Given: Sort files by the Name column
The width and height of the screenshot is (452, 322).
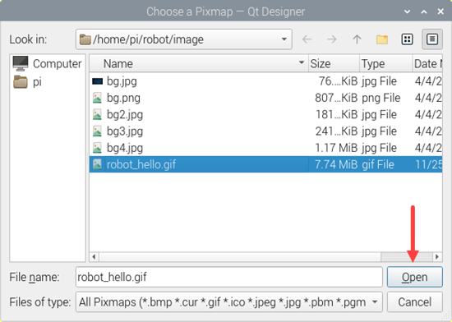Looking at the screenshot, I should click(x=199, y=63).
